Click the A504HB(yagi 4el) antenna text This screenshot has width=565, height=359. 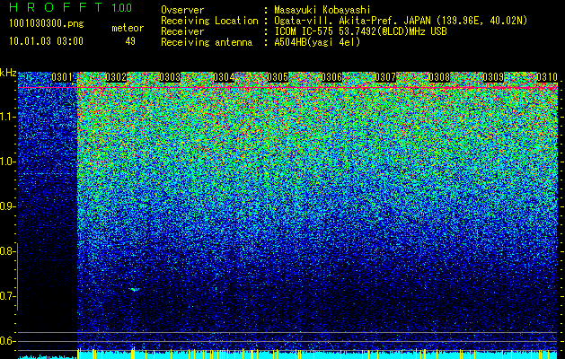pyautogui.click(x=317, y=42)
